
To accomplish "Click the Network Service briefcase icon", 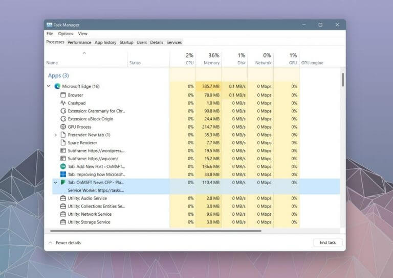I will (63, 214).
